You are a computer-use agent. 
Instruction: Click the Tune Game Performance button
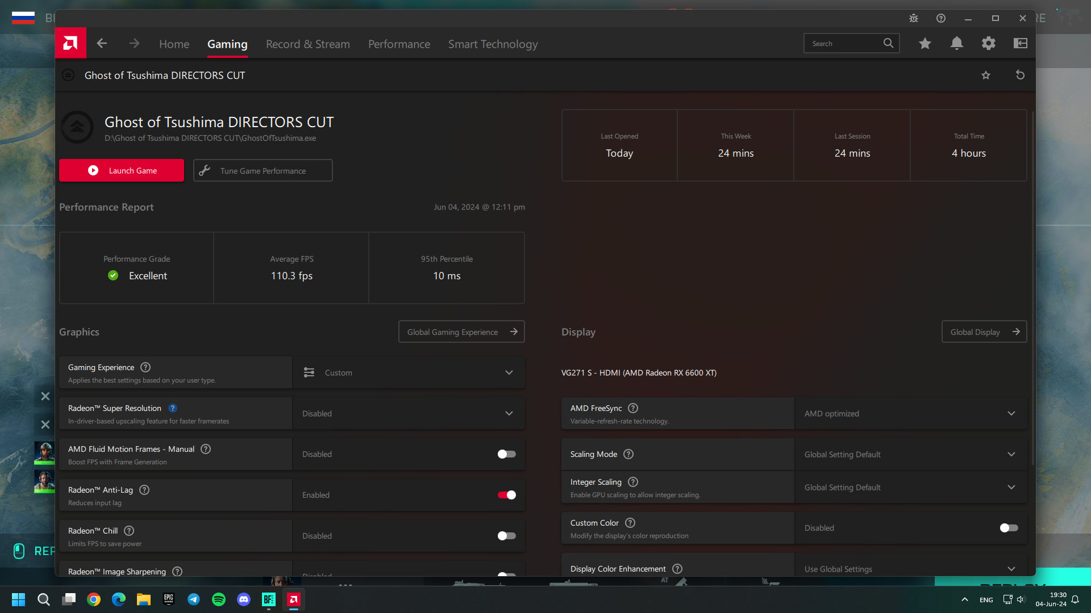[x=263, y=171]
